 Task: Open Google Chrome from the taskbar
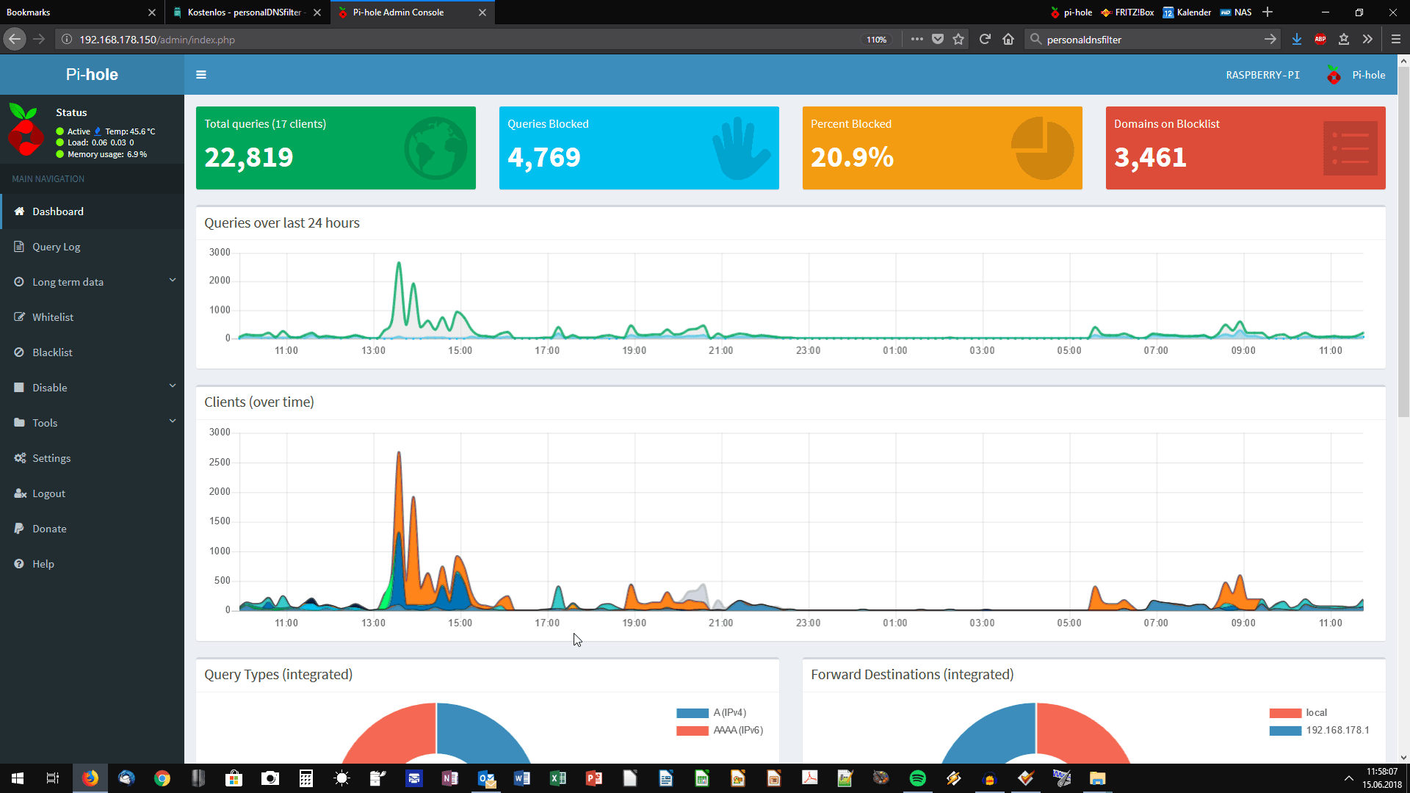[162, 778]
